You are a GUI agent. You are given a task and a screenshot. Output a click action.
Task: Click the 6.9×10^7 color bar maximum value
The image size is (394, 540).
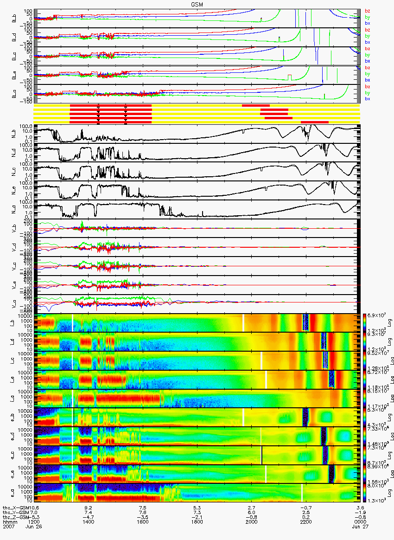point(377,315)
